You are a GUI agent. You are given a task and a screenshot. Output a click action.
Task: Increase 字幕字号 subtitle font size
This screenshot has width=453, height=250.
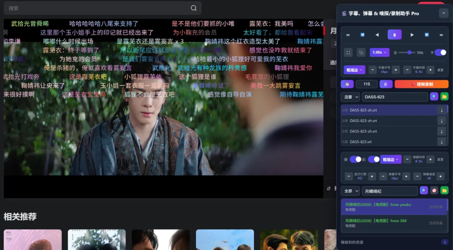click(396, 70)
